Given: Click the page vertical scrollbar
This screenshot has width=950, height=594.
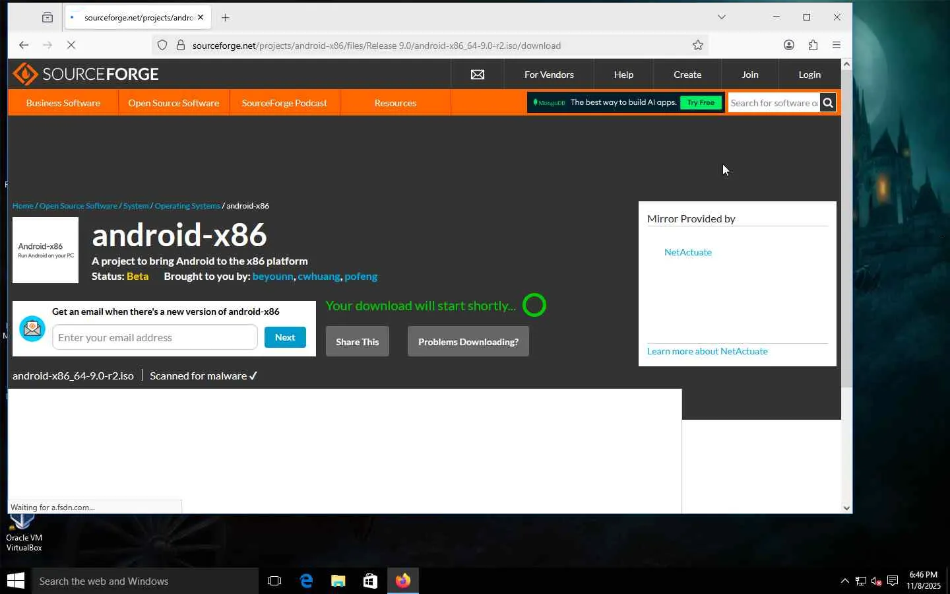Looking at the screenshot, I should [847, 228].
